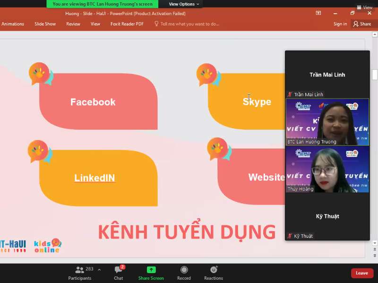
Task: Switch to the Animations ribbon tab
Action: tap(13, 24)
